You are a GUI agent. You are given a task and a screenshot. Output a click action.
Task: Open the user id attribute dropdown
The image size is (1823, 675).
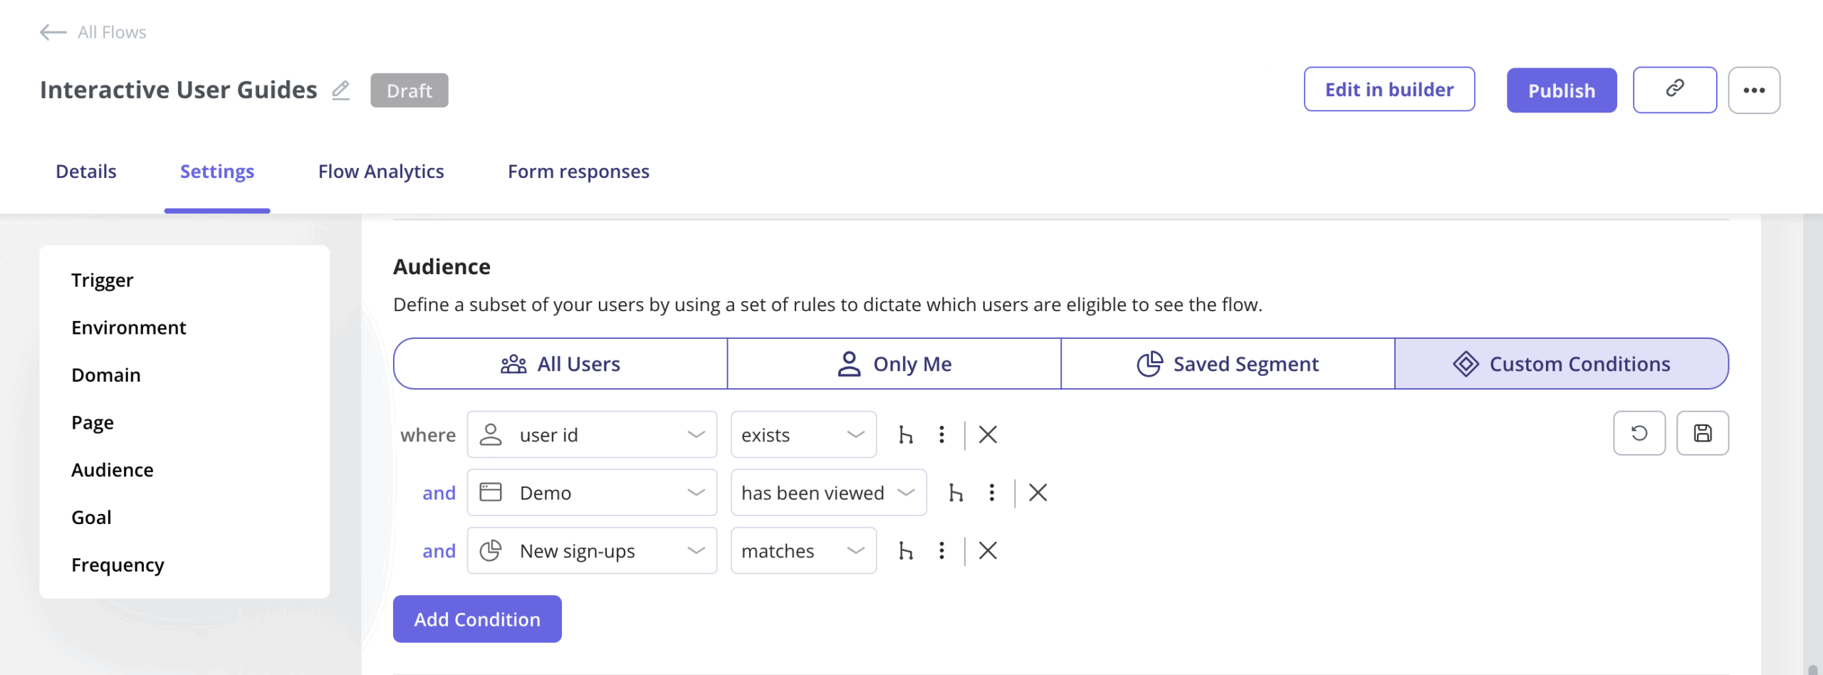point(592,434)
